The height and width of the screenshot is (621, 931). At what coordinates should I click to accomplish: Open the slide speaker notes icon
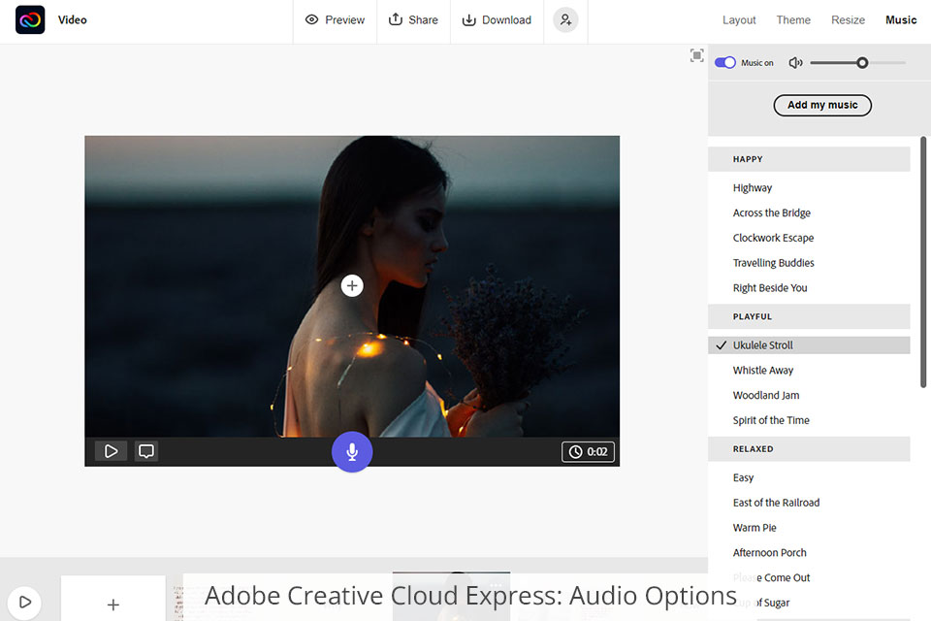pos(146,451)
